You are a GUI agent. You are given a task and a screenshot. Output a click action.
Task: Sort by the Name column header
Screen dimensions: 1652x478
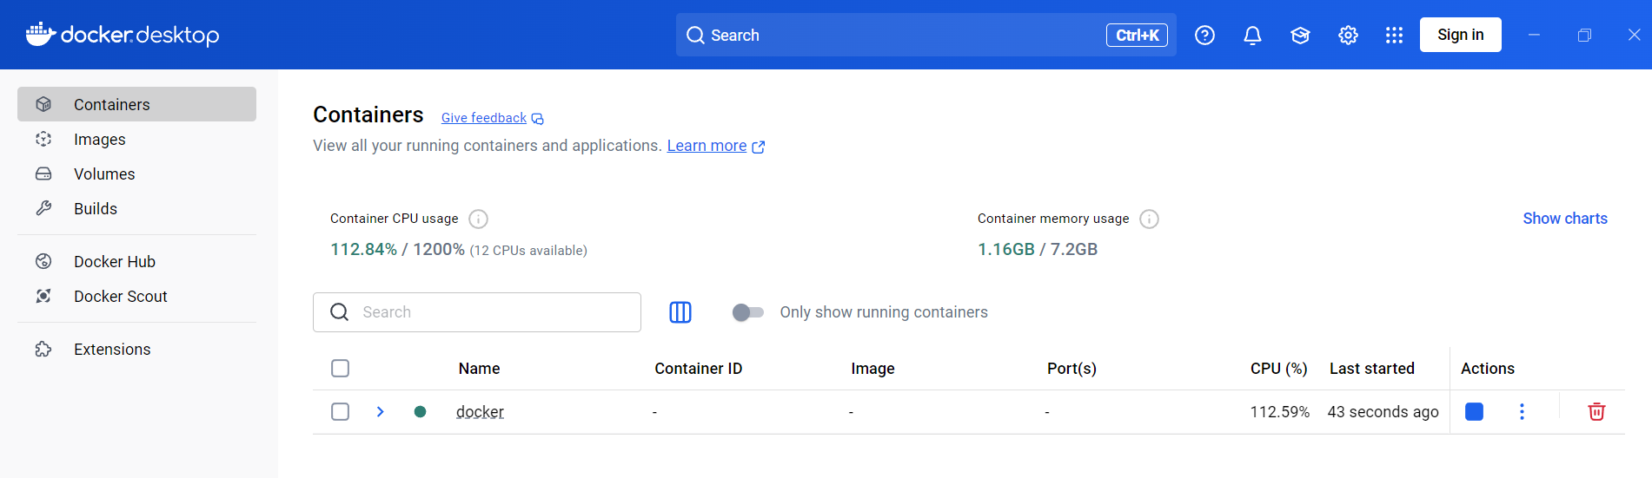479,369
